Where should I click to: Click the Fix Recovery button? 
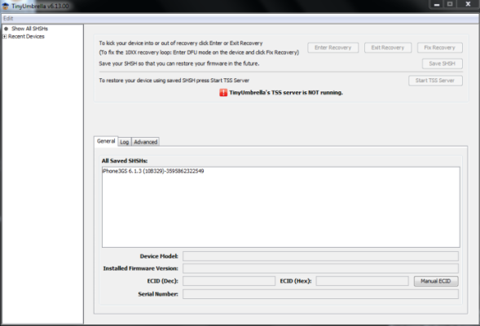439,48
